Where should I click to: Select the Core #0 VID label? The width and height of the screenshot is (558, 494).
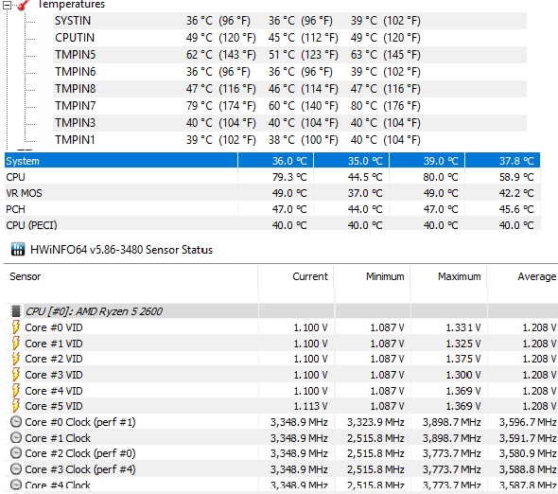[x=54, y=327]
